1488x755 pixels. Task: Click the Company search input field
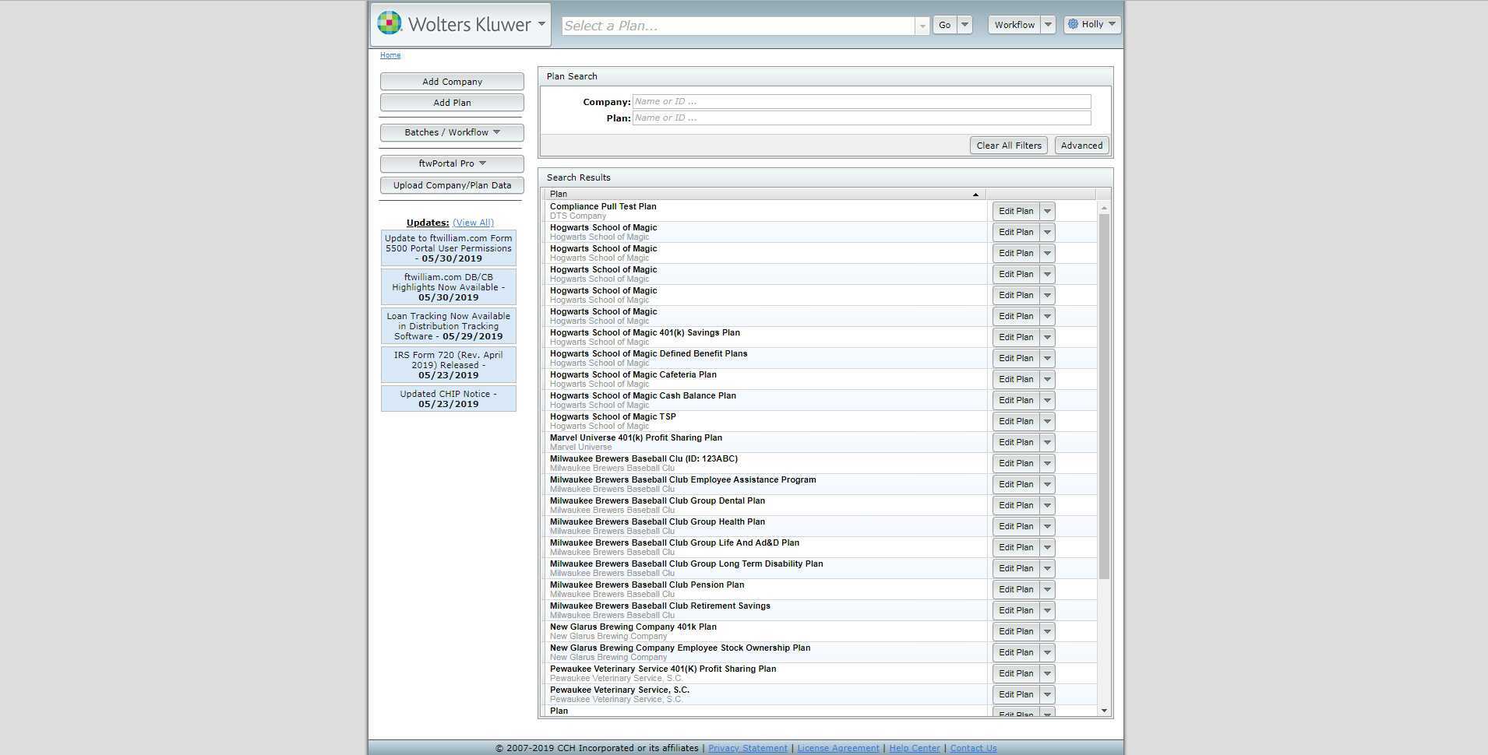(861, 102)
